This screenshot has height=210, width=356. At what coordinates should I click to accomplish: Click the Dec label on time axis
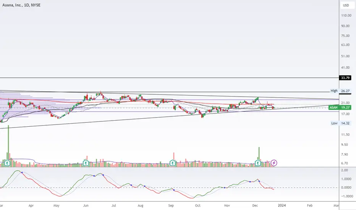[x=255, y=205]
